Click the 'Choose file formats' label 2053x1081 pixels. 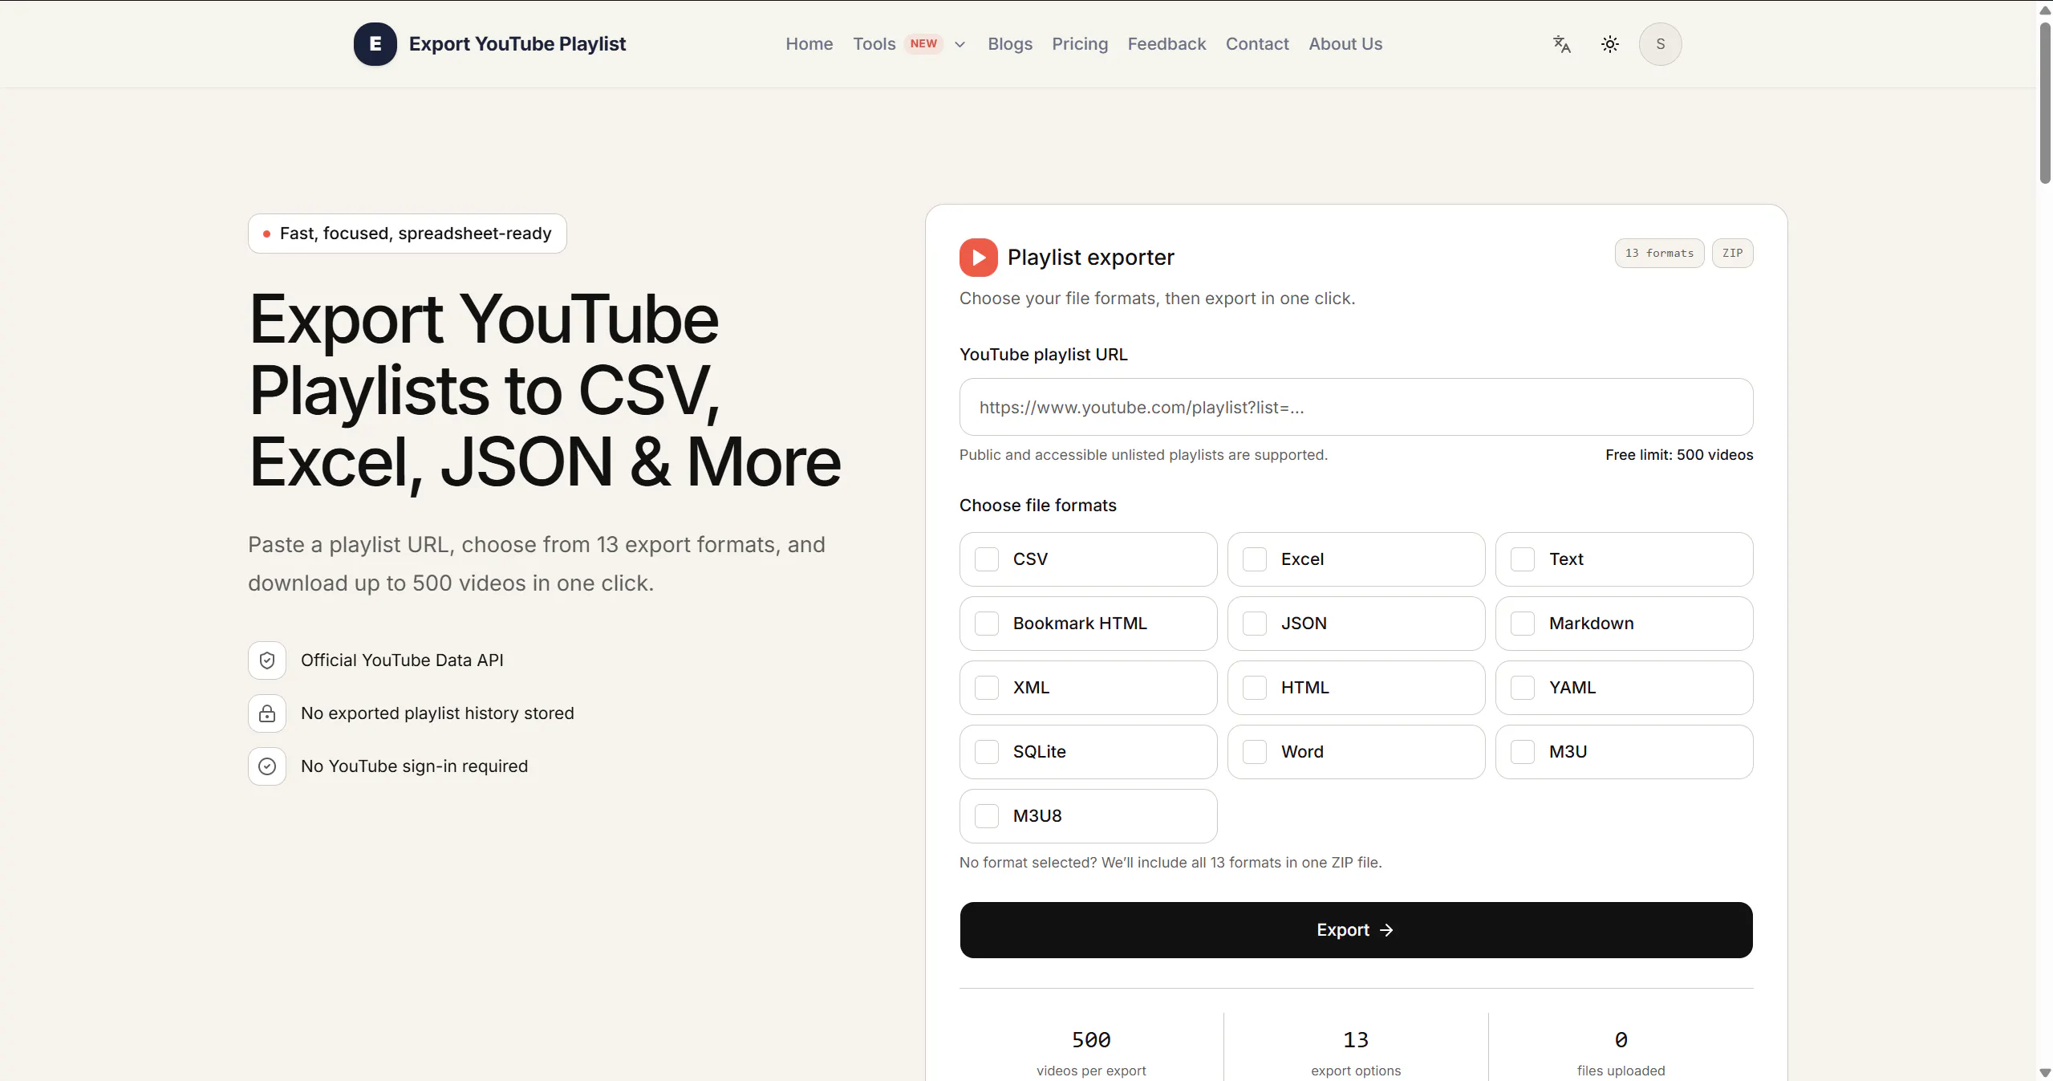pyautogui.click(x=1037, y=506)
